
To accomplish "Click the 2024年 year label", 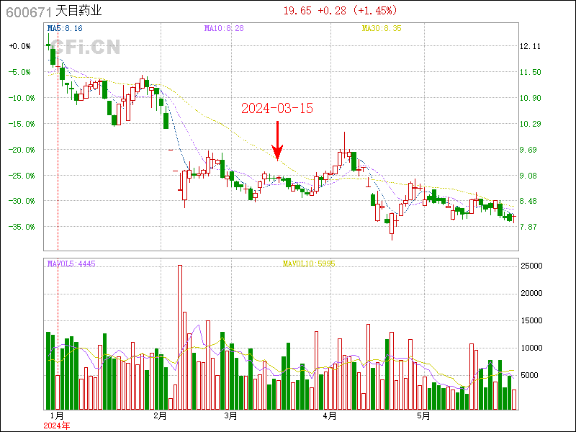I will (x=57, y=426).
